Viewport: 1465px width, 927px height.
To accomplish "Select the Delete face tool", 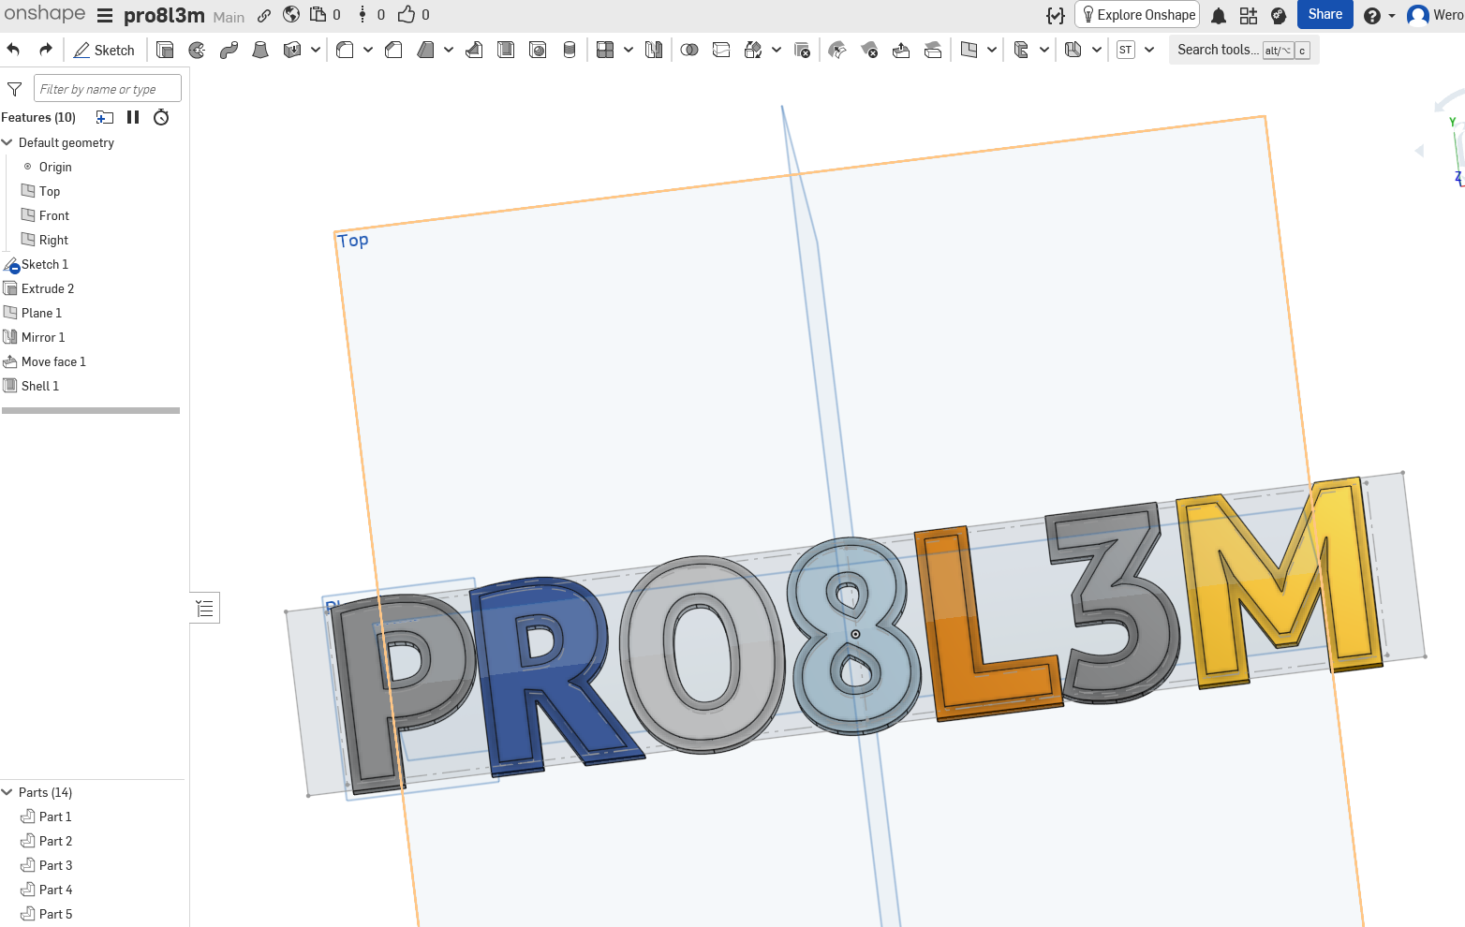I will (869, 50).
